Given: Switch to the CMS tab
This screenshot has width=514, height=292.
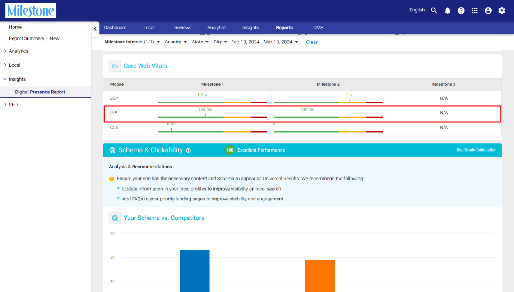Looking at the screenshot, I should coord(318,28).
